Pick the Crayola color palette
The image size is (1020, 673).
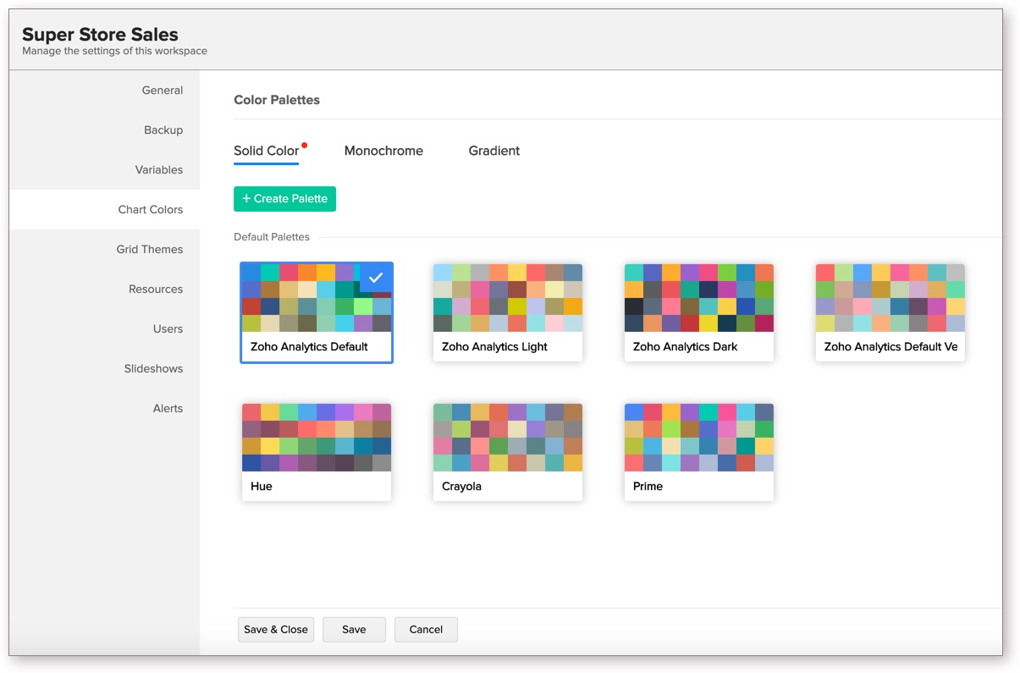pos(508,452)
